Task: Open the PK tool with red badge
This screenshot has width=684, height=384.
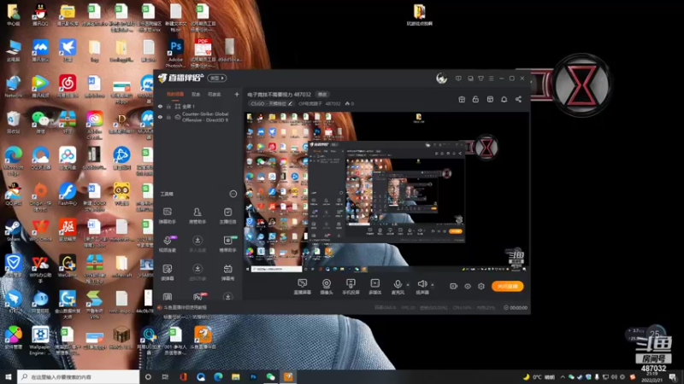Action: 198,297
